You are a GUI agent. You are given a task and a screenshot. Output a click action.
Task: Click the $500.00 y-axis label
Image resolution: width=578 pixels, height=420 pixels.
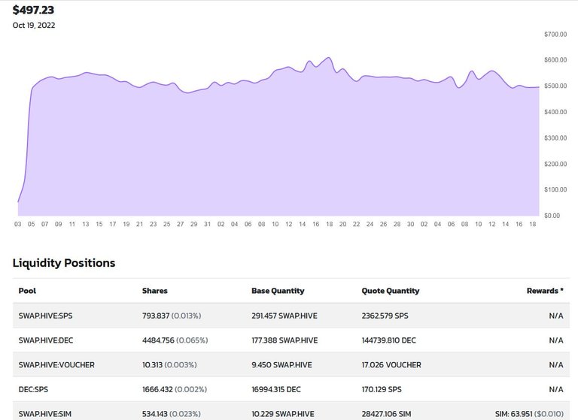tap(555, 86)
